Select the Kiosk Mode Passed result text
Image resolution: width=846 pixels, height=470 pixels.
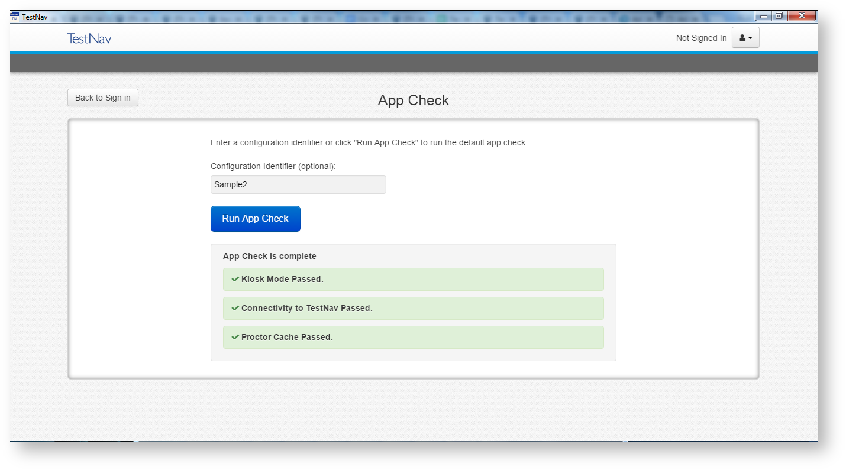282,279
